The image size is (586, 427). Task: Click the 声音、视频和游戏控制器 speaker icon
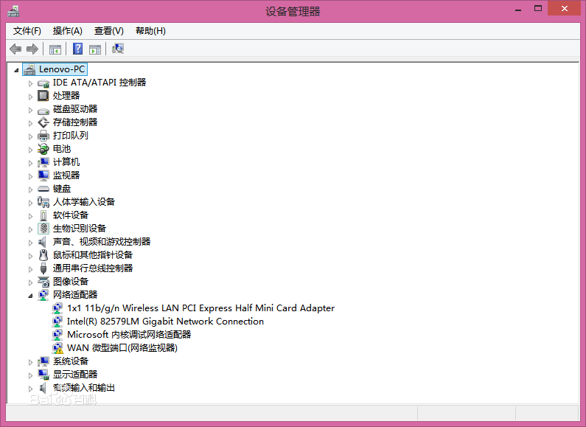tap(43, 242)
